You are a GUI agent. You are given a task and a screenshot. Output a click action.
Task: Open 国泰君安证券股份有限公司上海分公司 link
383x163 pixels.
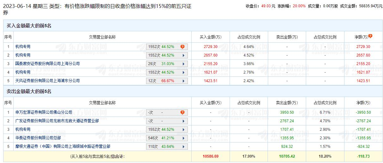pos(47,64)
